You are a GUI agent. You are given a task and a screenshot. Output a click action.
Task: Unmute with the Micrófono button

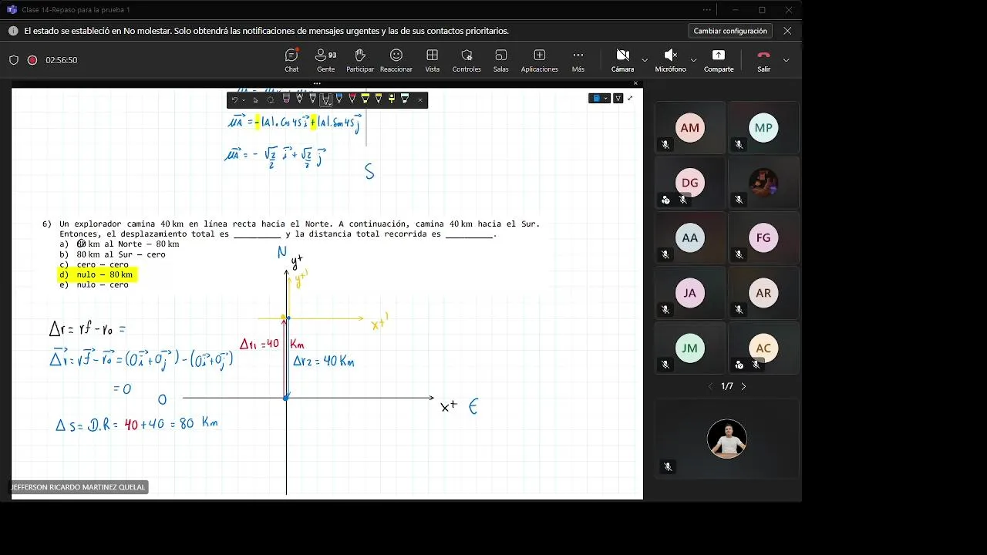pyautogui.click(x=670, y=60)
